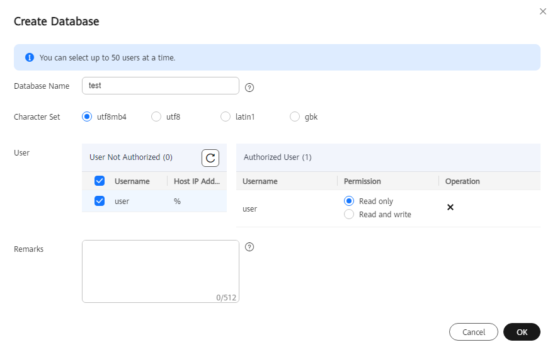Confirm with the OK button
The height and width of the screenshot is (352, 555).
(522, 332)
